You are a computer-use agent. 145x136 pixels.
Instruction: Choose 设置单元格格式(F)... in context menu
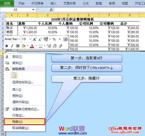click(x=25, y=109)
